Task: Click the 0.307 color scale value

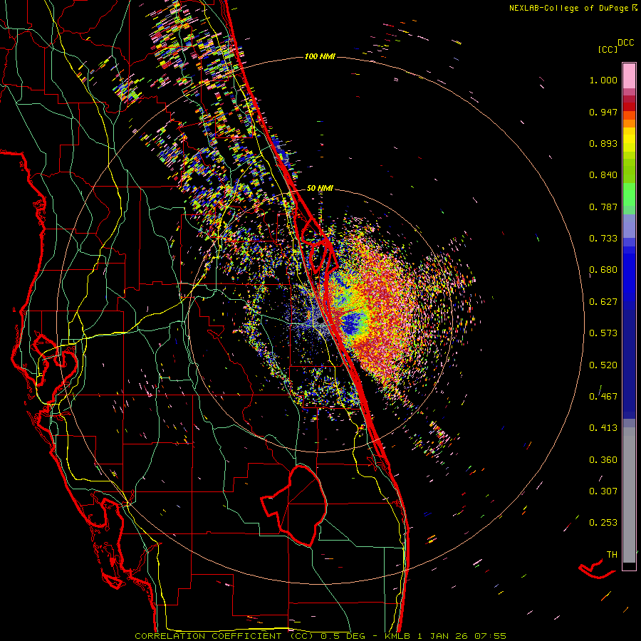Action: 603,491
